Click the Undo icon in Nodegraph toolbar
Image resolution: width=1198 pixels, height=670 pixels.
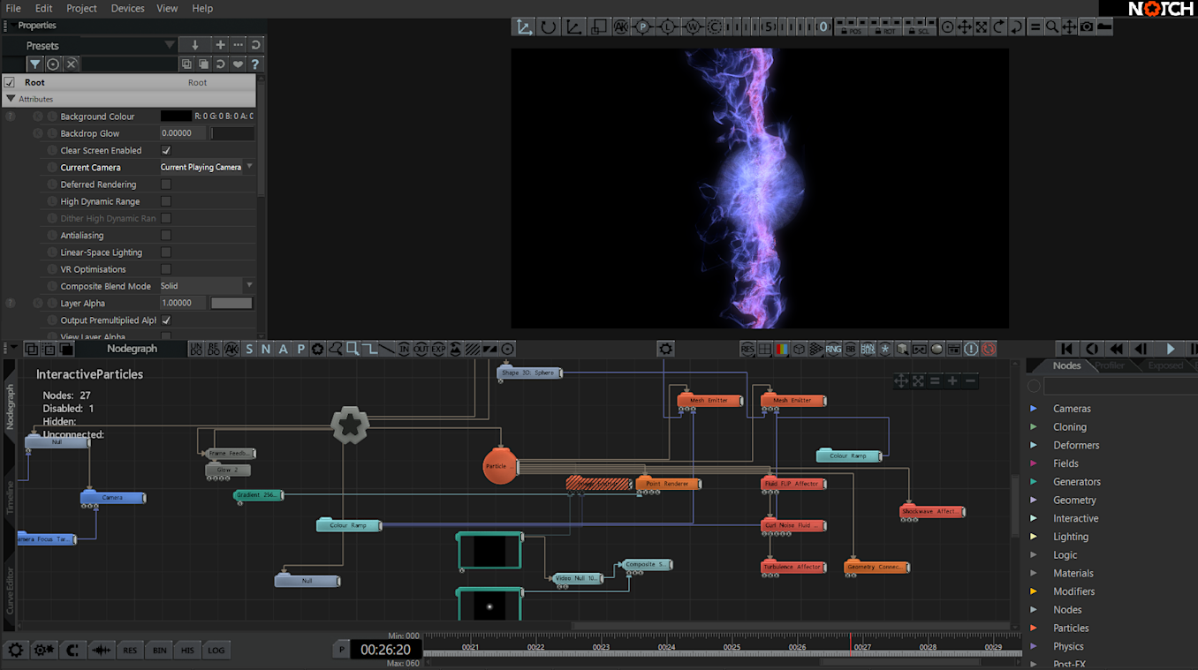pyautogui.click(x=195, y=349)
